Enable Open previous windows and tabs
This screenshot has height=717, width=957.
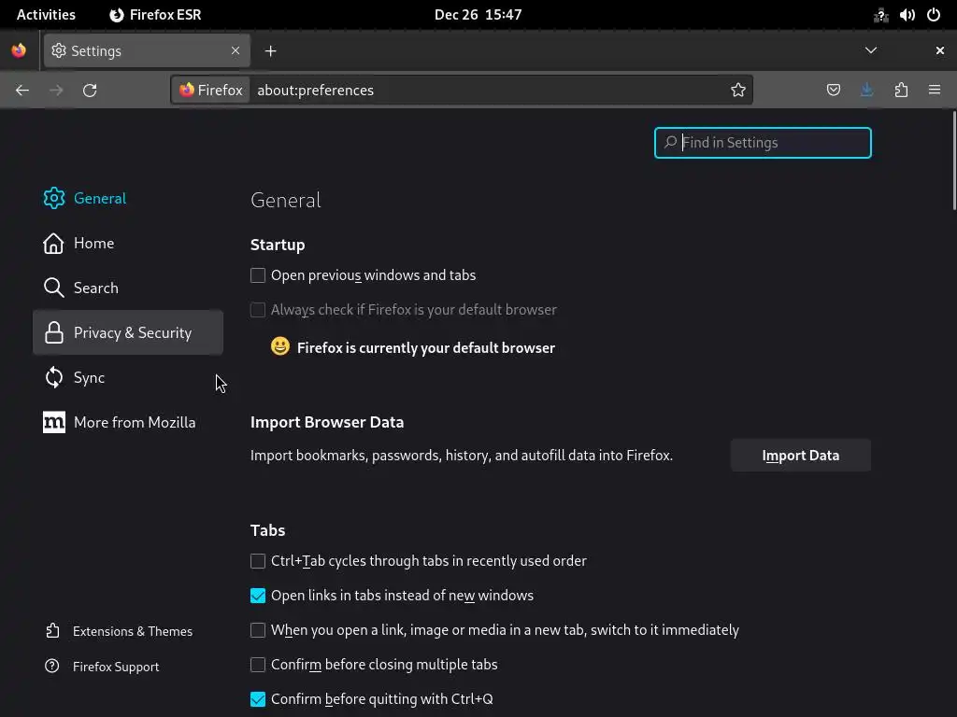coord(258,275)
